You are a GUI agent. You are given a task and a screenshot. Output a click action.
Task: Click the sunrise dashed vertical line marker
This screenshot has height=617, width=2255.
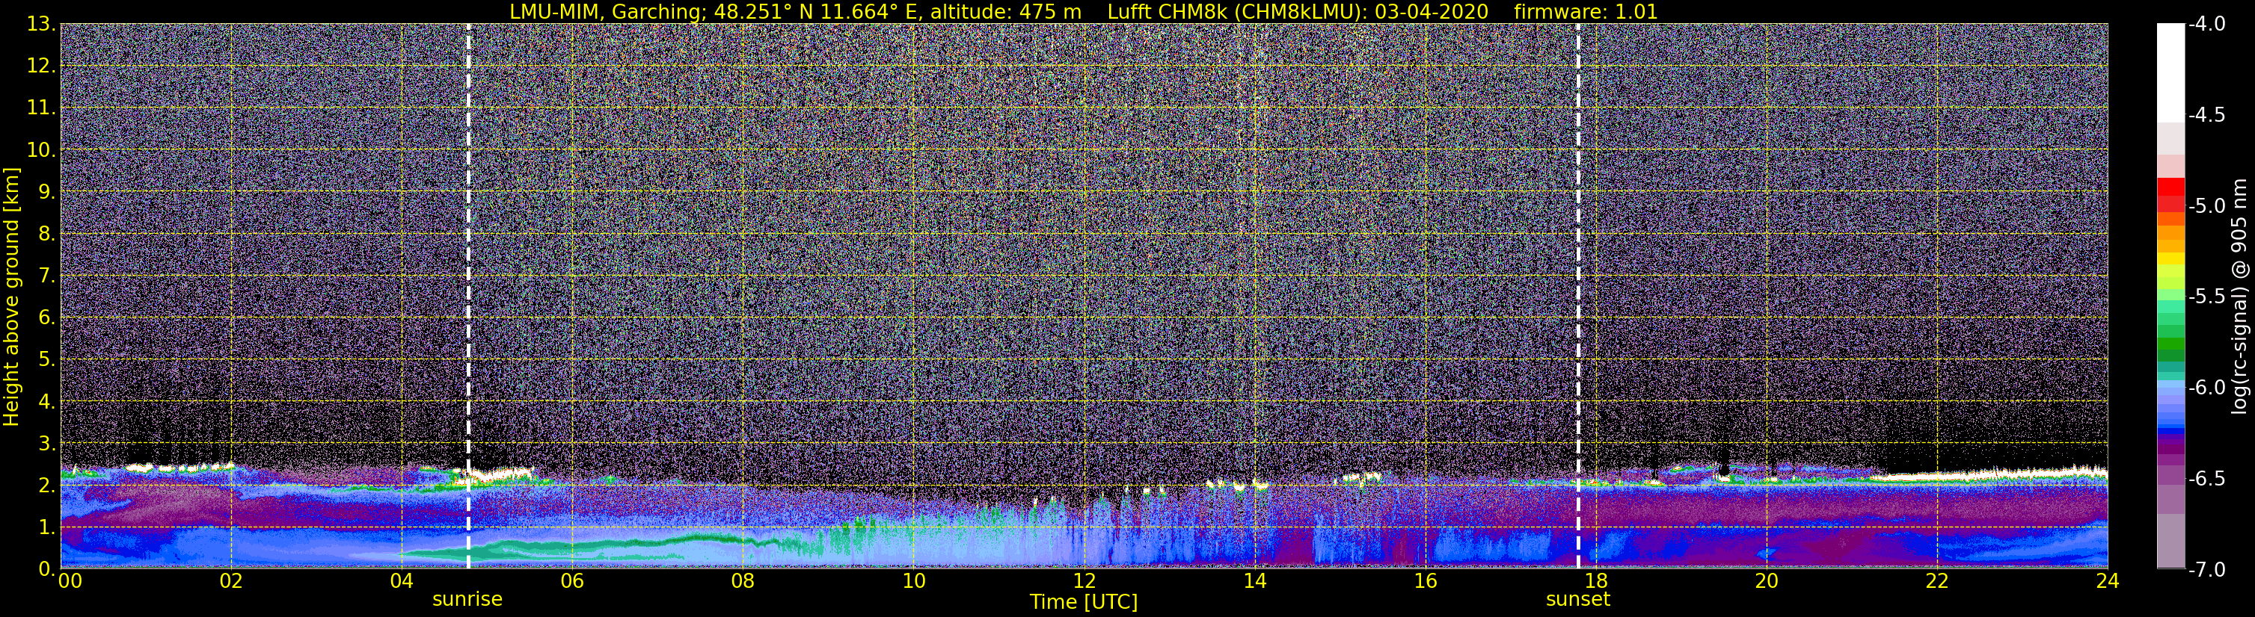coord(468,295)
